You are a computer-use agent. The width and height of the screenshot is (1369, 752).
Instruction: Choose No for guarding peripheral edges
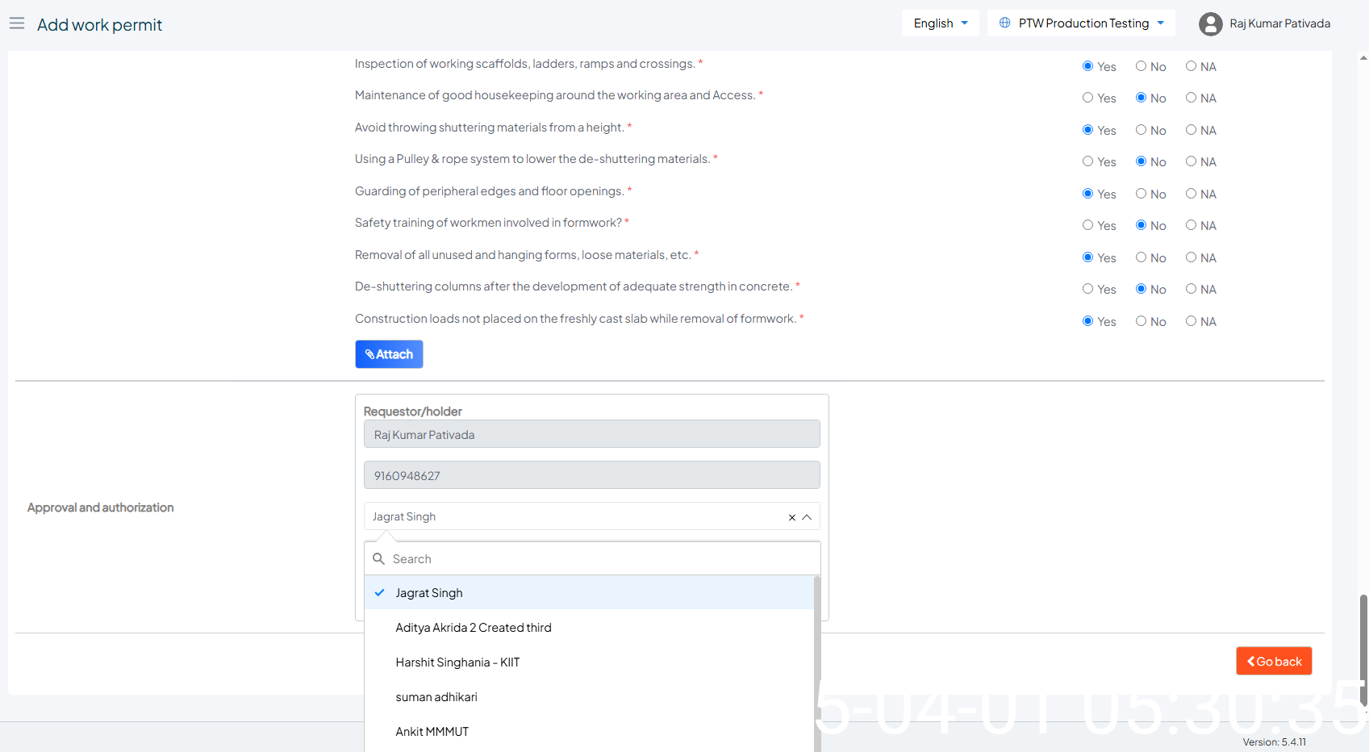click(1141, 194)
